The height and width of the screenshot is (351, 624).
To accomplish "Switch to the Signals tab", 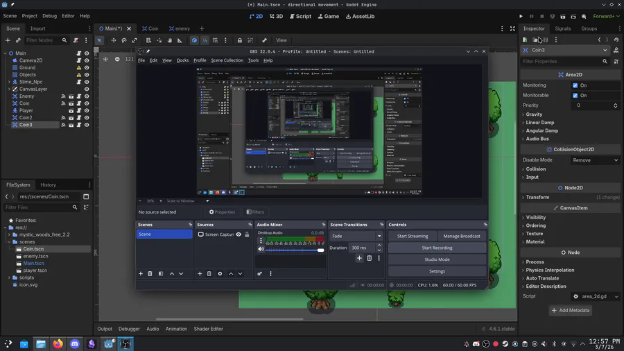I will (562, 28).
